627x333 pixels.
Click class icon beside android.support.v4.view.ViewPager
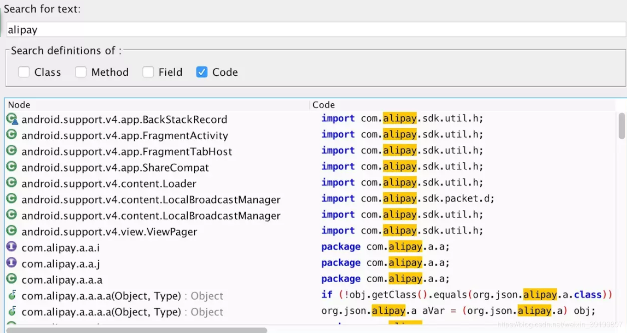(x=12, y=231)
